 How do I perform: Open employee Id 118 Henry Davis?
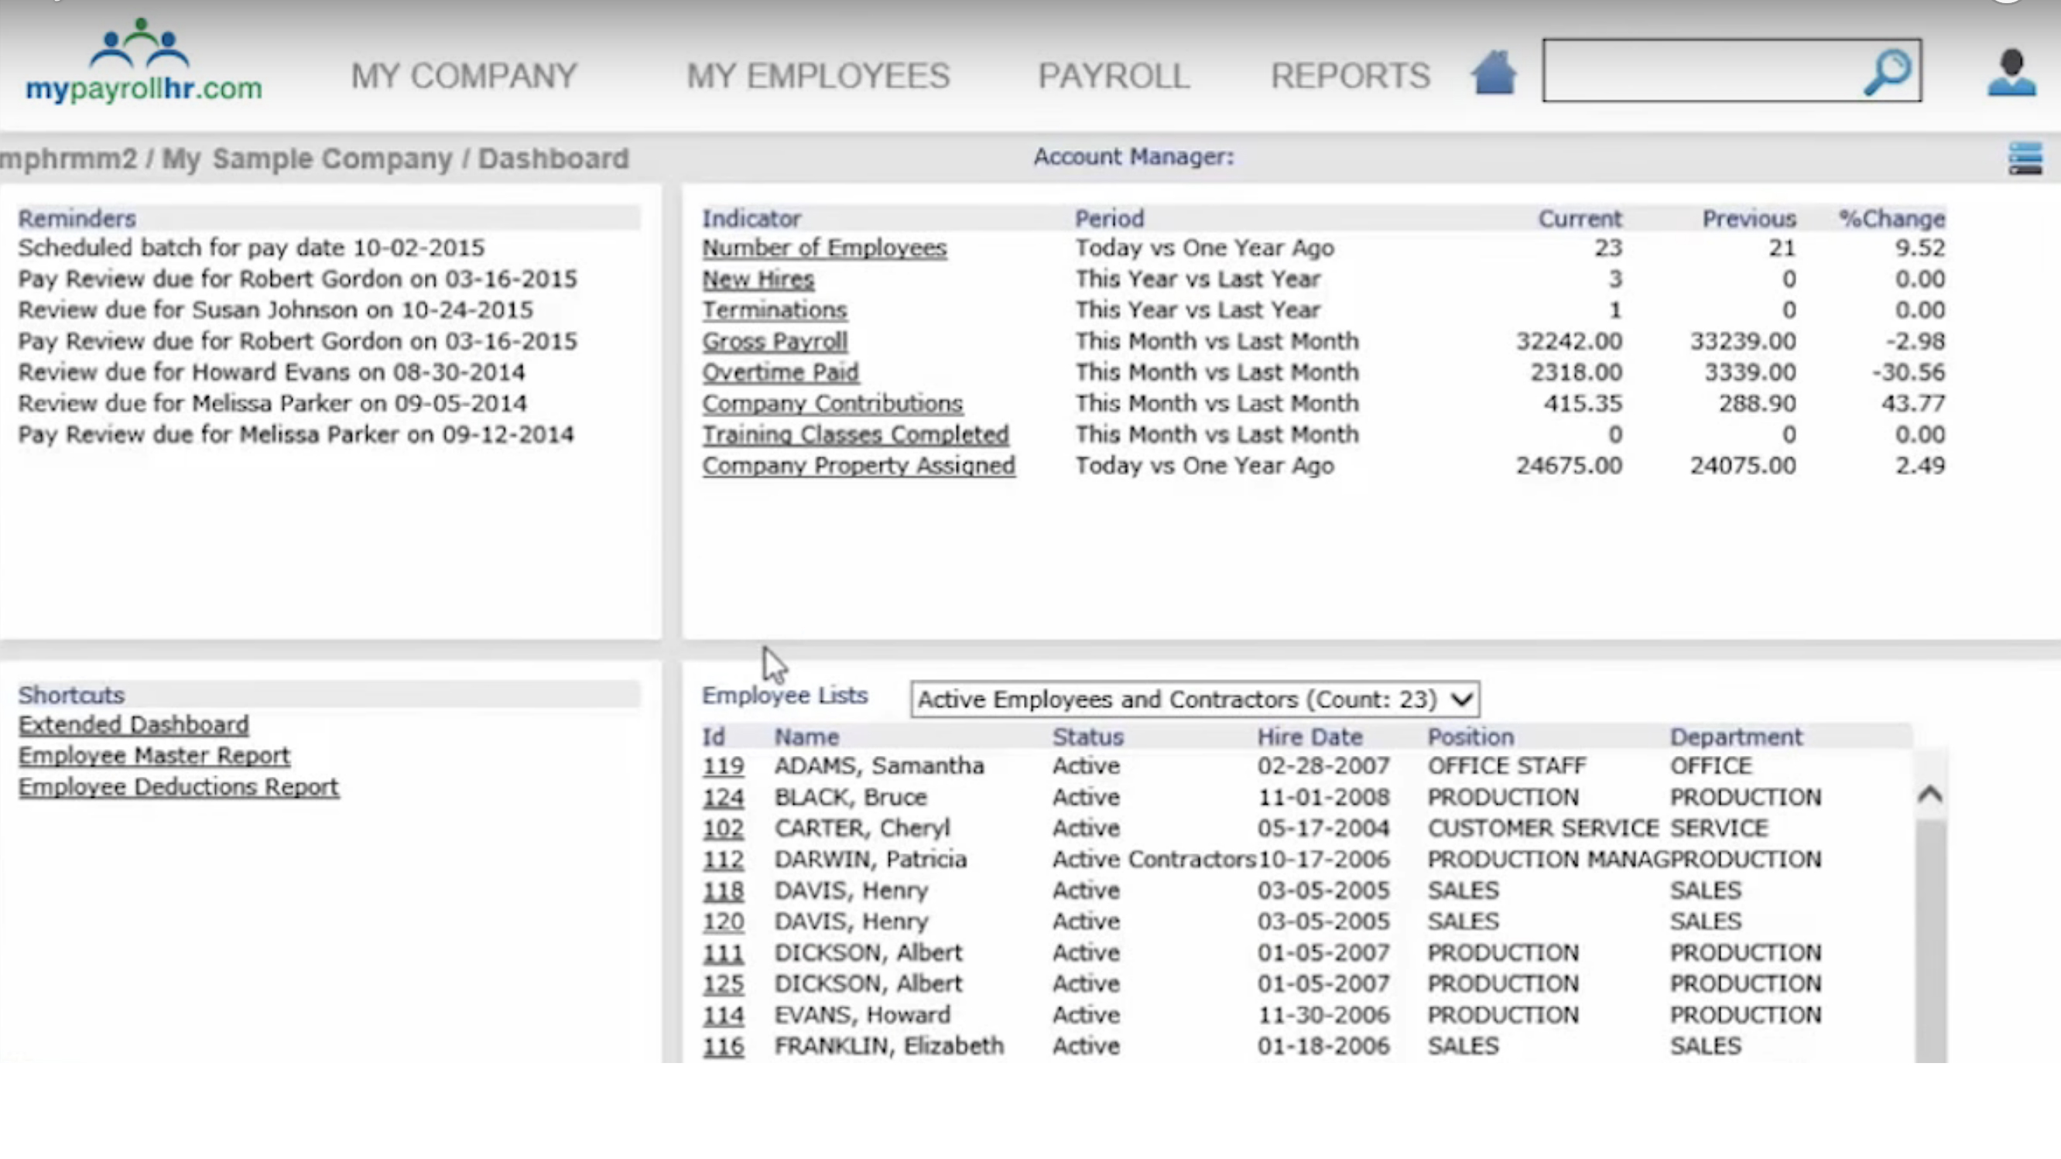[724, 891]
